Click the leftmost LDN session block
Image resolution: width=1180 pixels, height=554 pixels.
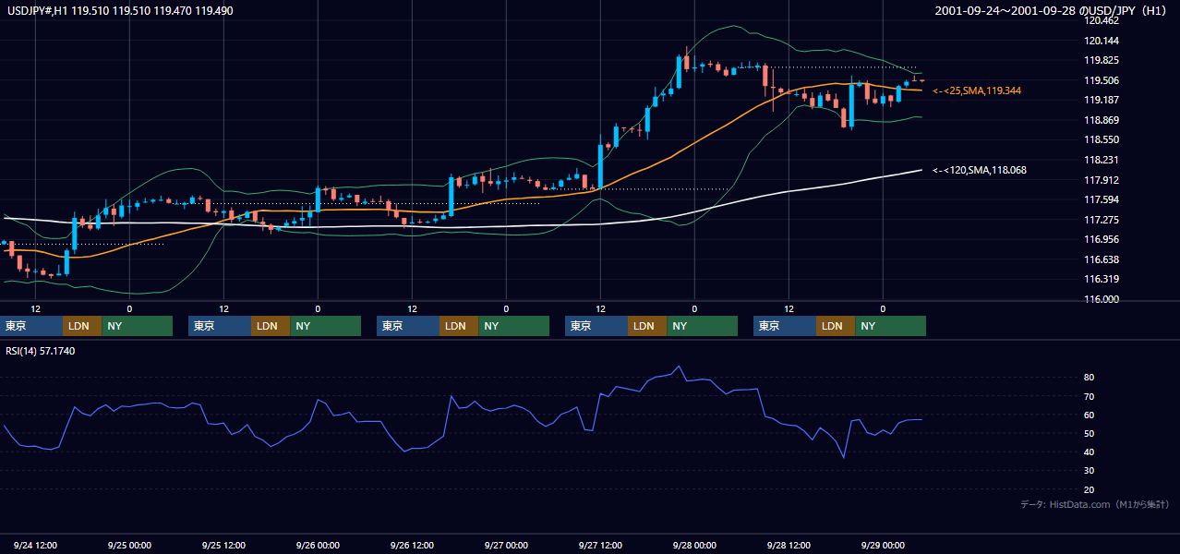click(82, 326)
